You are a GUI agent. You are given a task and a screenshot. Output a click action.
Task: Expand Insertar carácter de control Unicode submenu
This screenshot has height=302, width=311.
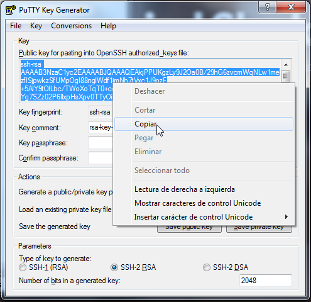point(204,217)
